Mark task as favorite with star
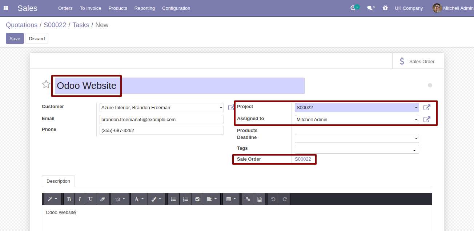 click(46, 84)
